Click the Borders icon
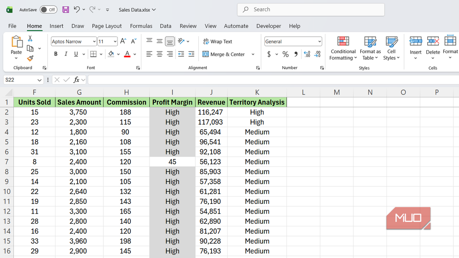This screenshot has width=459, height=258. [93, 54]
